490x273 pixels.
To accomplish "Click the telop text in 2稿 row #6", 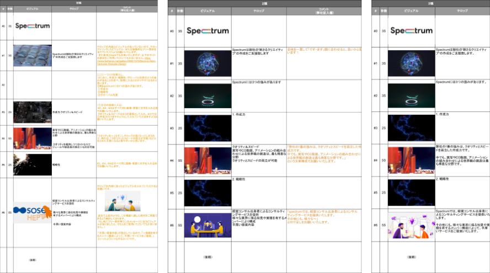I will pyautogui.click(x=258, y=218).
